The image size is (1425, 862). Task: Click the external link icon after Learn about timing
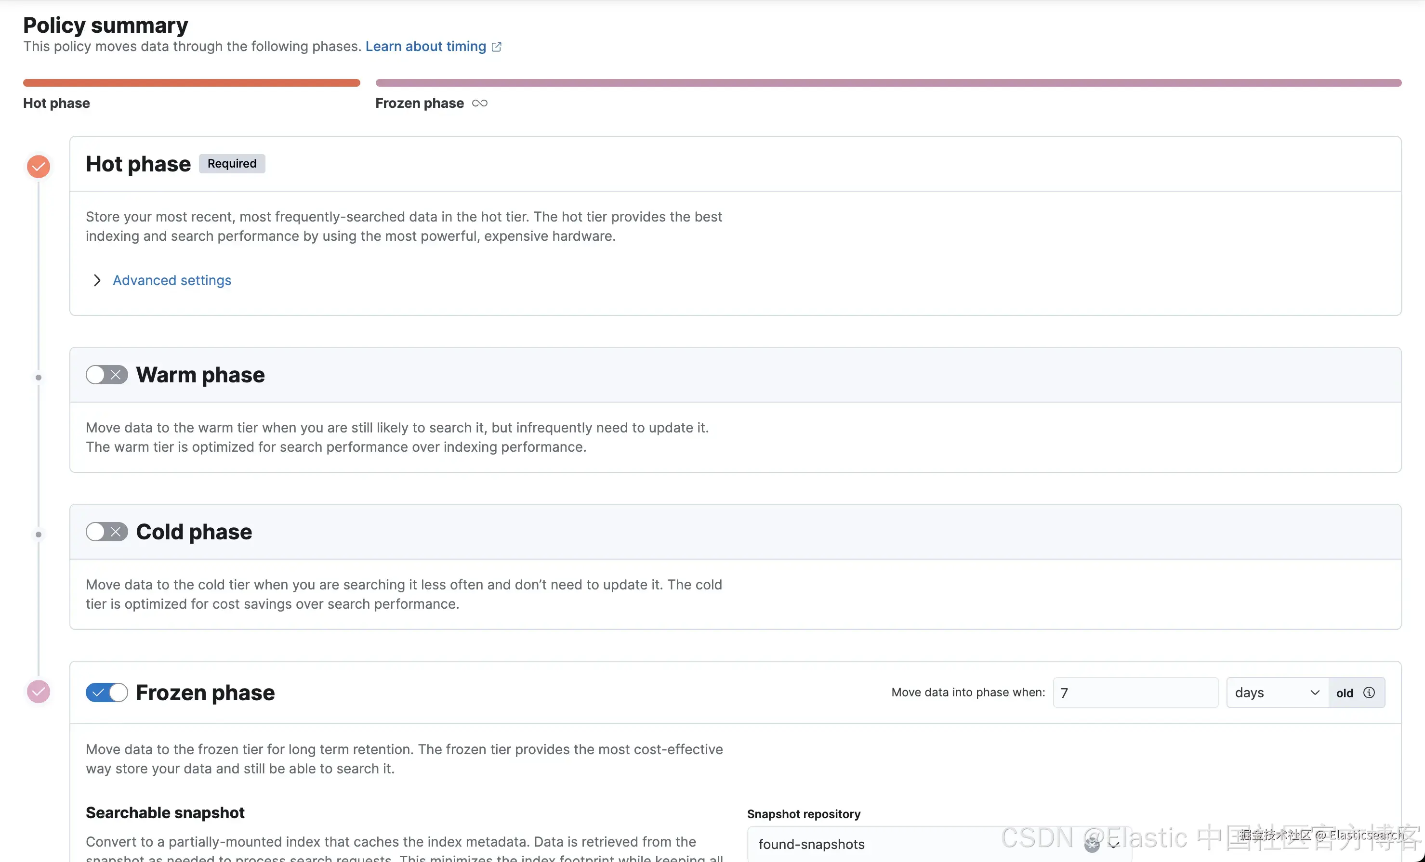(496, 47)
